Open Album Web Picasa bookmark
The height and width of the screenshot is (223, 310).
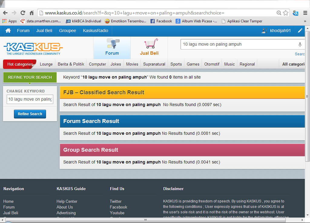196,21
